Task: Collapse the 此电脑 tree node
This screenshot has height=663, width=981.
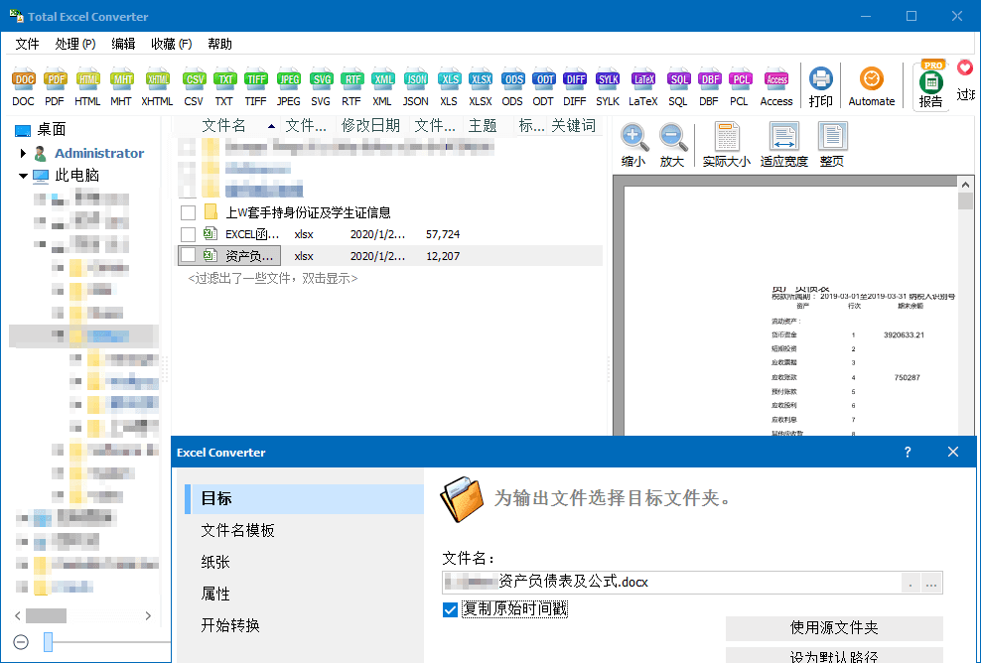Action: pos(24,176)
